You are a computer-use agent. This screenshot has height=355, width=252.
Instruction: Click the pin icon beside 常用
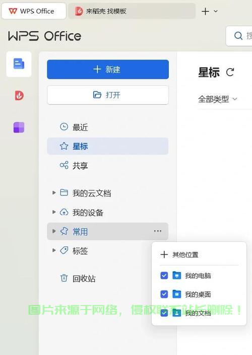point(64,231)
